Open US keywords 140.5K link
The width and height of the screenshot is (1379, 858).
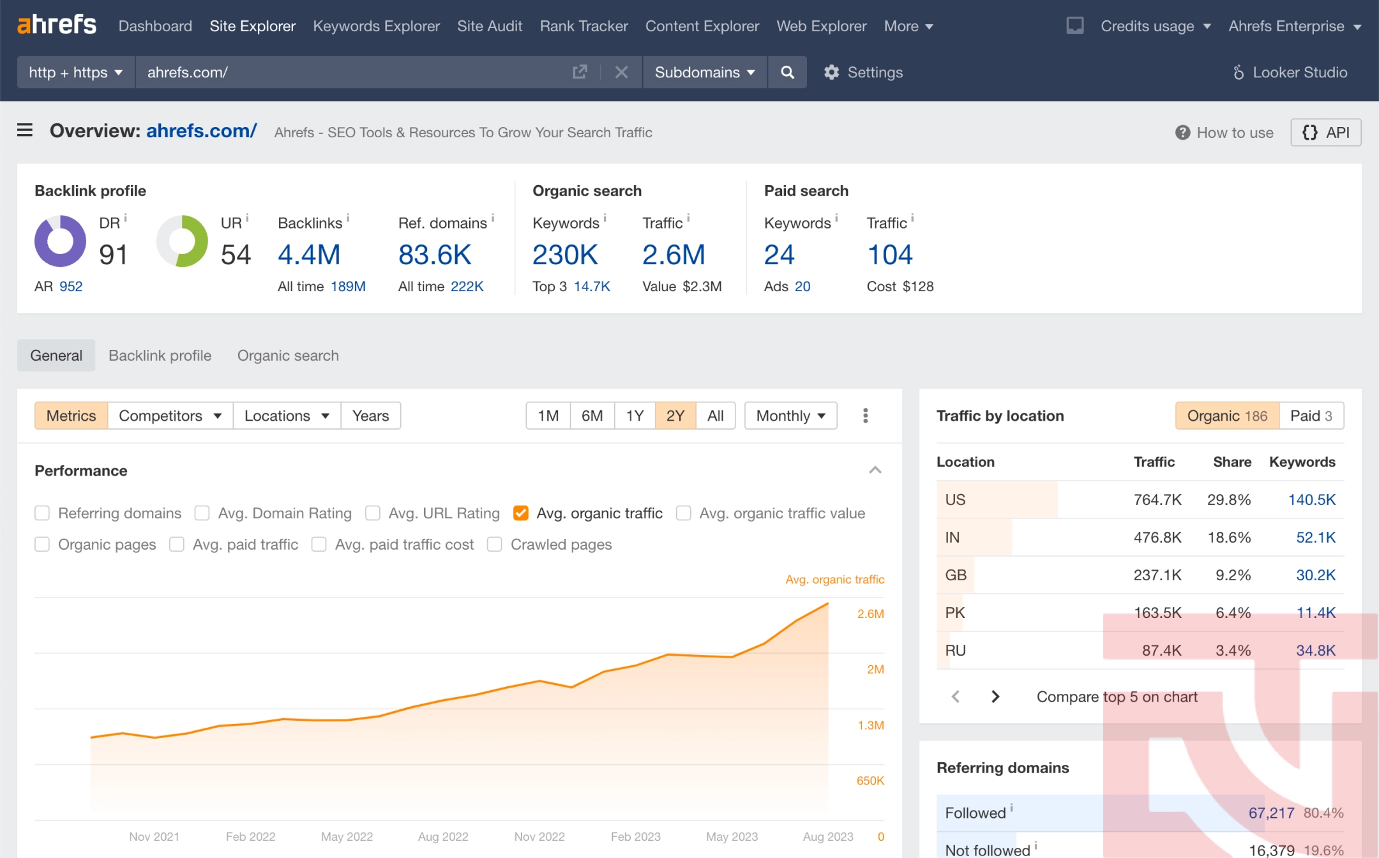1311,499
